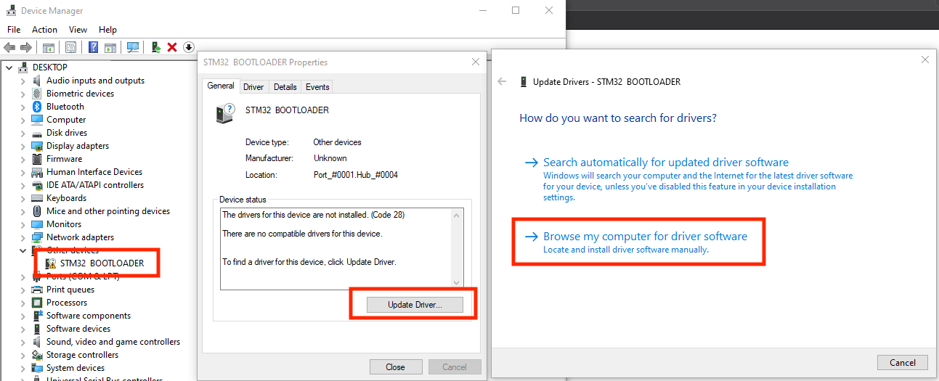Collapse the DESKTOP root node

point(9,67)
